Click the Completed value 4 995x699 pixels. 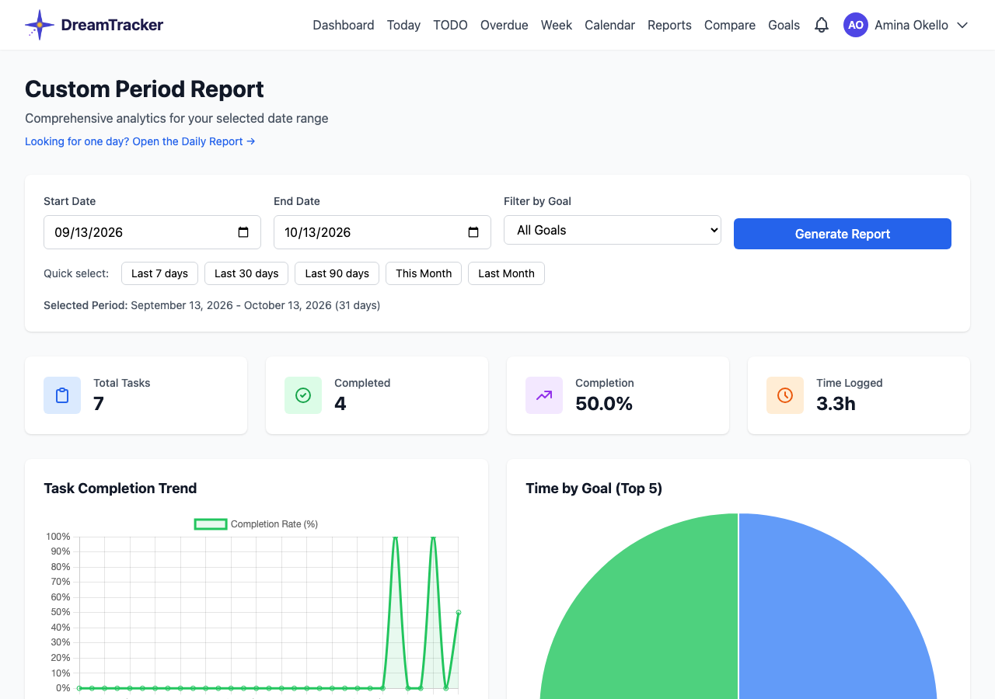(x=340, y=404)
